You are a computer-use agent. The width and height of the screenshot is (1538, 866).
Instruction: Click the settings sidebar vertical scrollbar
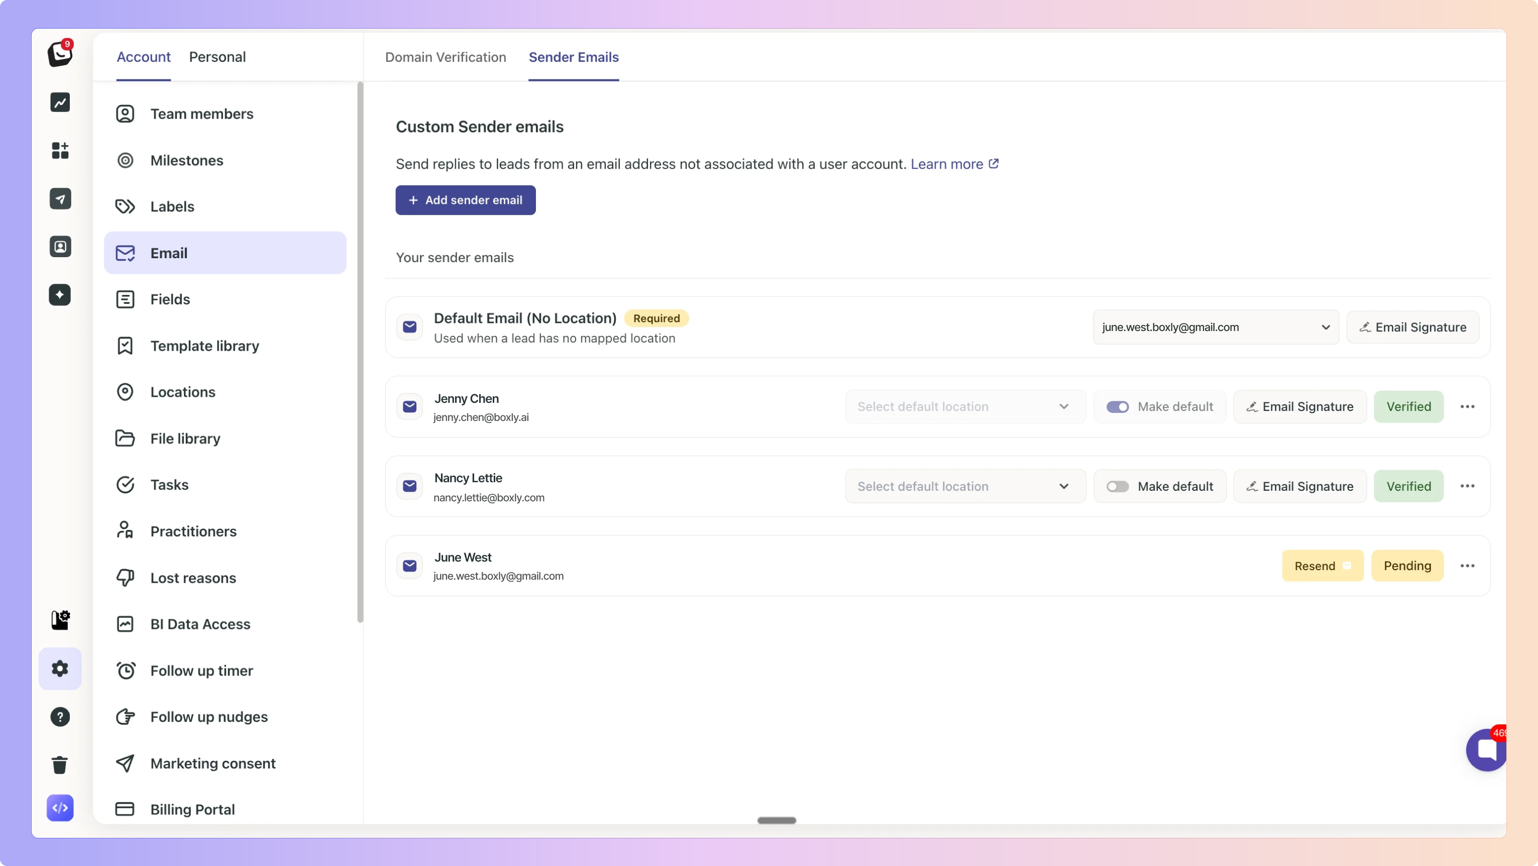(360, 352)
